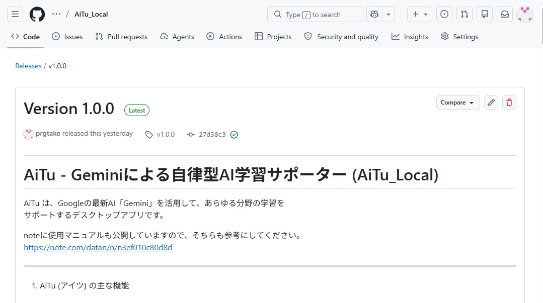The width and height of the screenshot is (543, 303).
Task: Open the Insights tab
Action: (410, 37)
